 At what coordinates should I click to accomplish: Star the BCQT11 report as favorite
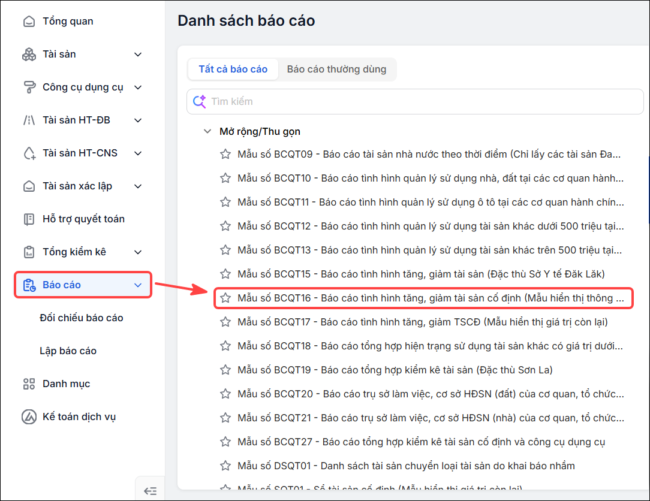pyautogui.click(x=225, y=202)
